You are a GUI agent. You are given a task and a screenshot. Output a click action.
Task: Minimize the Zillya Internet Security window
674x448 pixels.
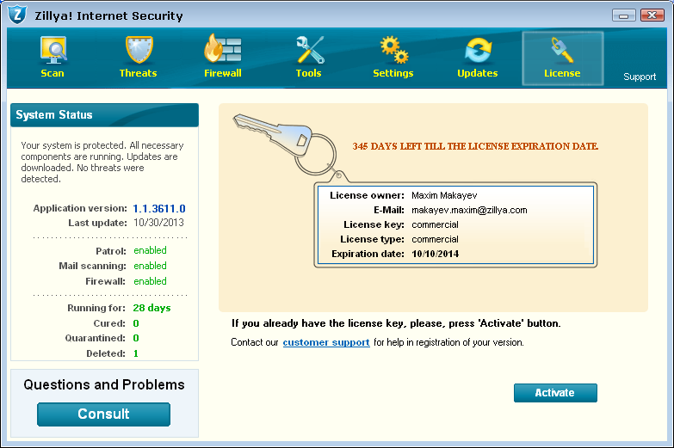click(x=624, y=15)
